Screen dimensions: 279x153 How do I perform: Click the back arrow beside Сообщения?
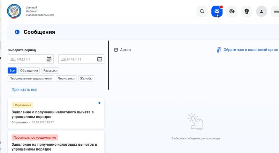pyautogui.click(x=17, y=32)
